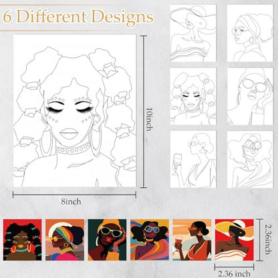The width and height of the screenshot is (278, 278).
Task: Click the '8inch' width label
Action: 71,202
